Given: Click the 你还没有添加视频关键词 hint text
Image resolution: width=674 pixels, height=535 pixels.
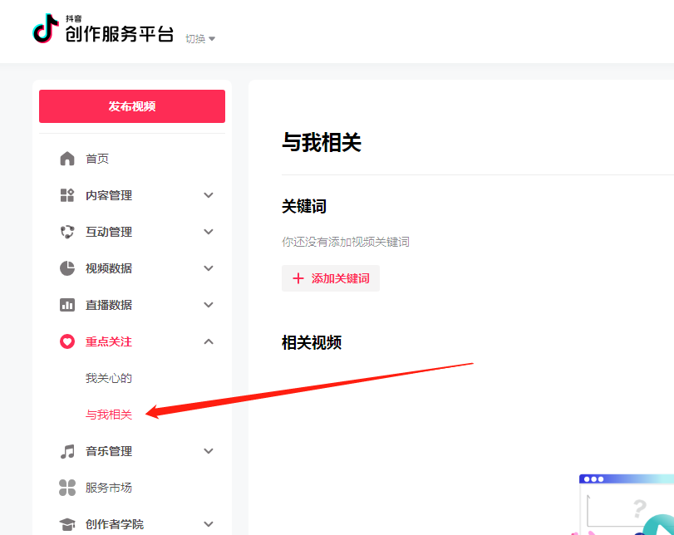Looking at the screenshot, I should pos(346,242).
